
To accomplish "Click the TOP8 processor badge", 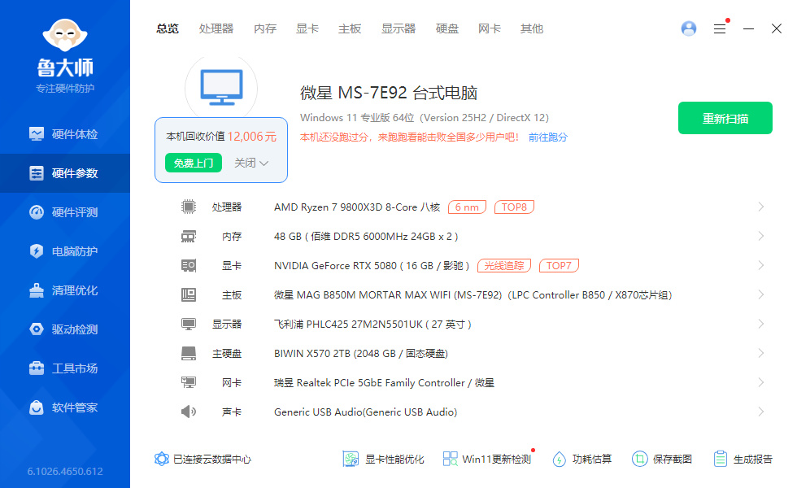I will [514, 207].
